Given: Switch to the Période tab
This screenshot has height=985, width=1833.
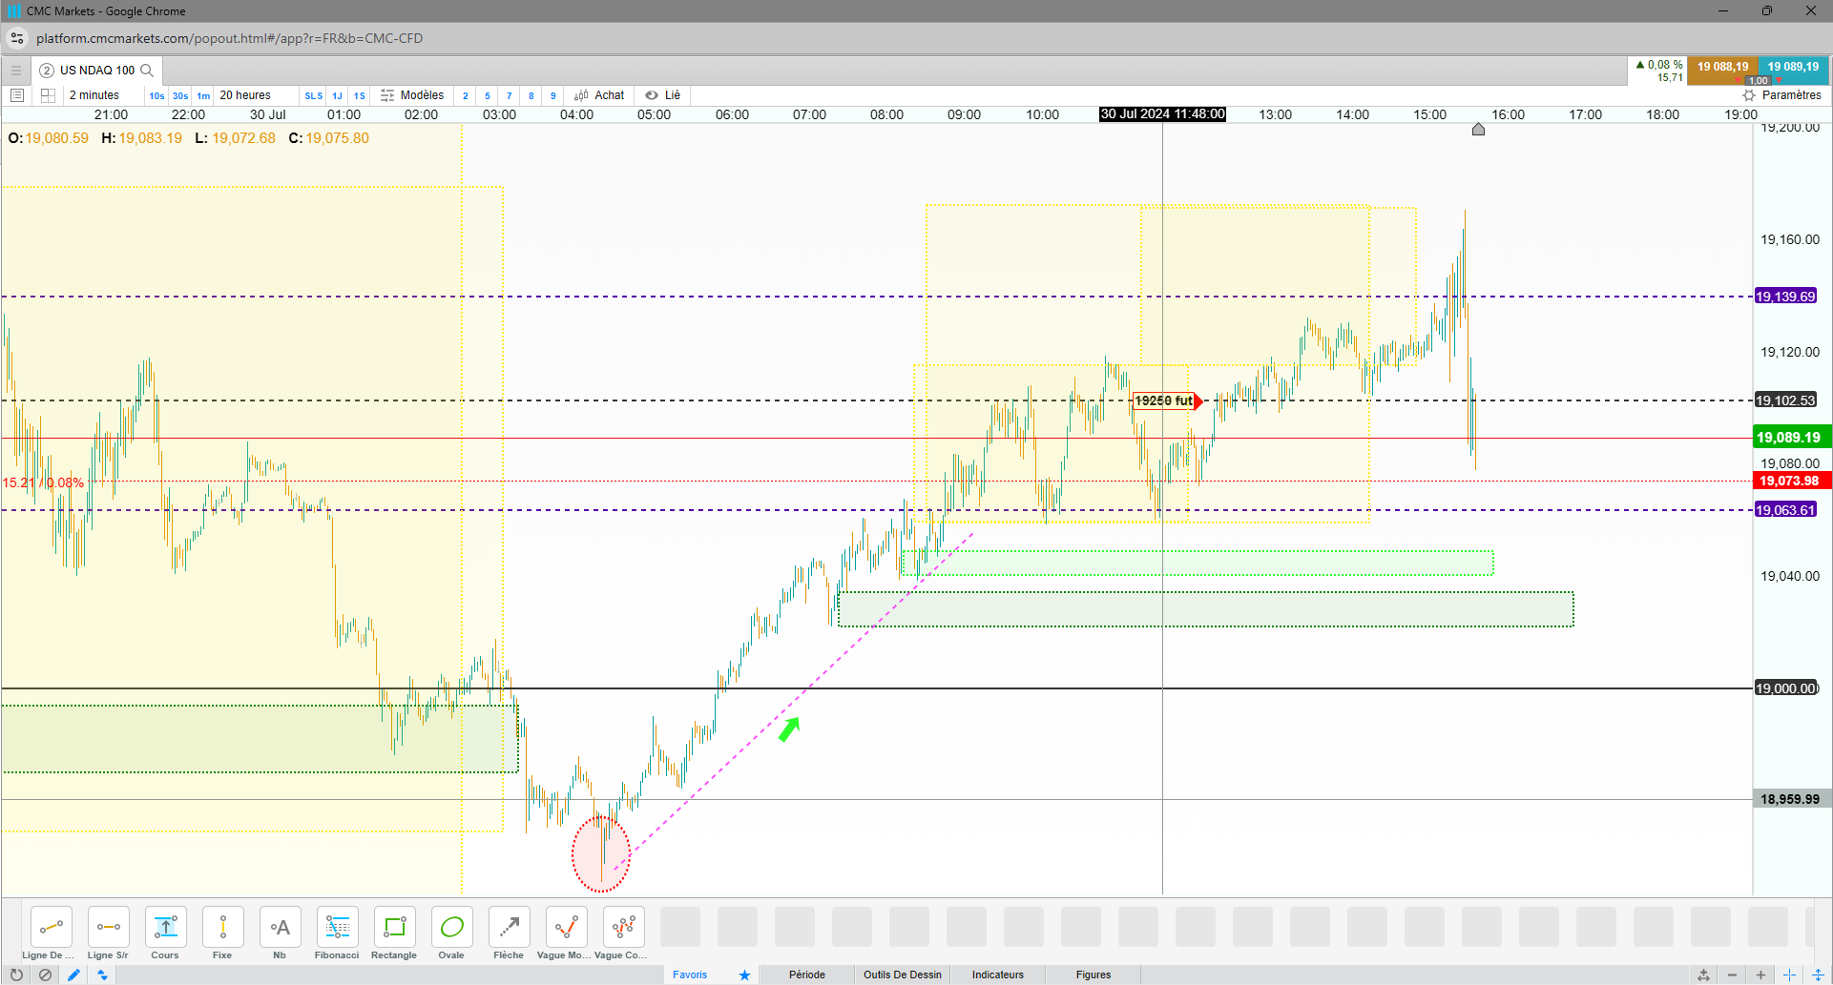Looking at the screenshot, I should coord(807,975).
